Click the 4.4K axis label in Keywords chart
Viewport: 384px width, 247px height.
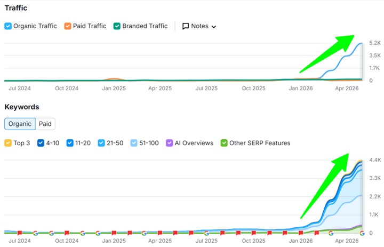click(375, 160)
